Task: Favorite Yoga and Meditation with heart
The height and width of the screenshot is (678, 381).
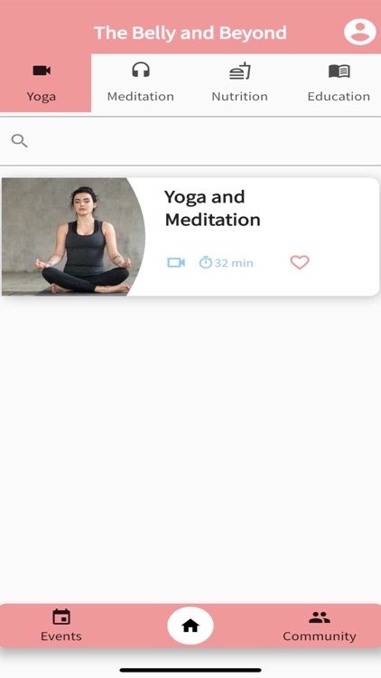Action: pyautogui.click(x=300, y=262)
